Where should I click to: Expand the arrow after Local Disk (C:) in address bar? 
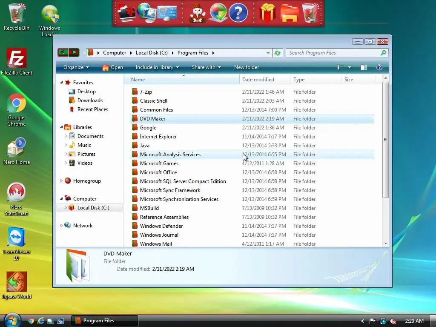point(172,53)
